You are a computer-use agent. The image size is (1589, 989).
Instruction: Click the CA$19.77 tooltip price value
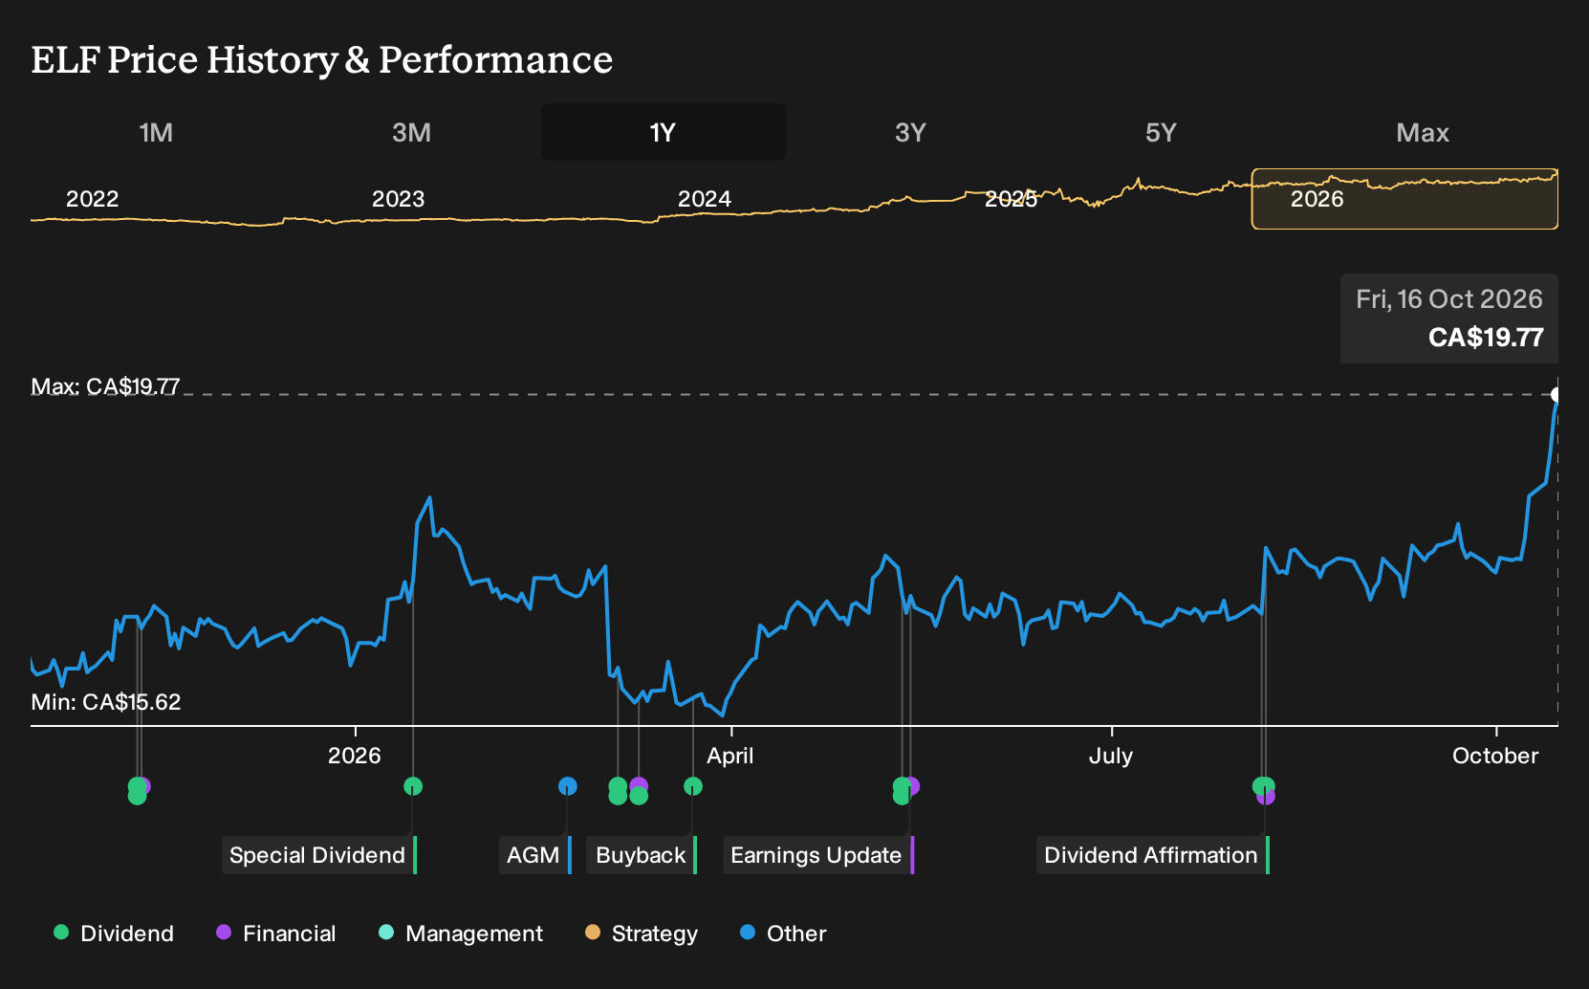[1486, 338]
